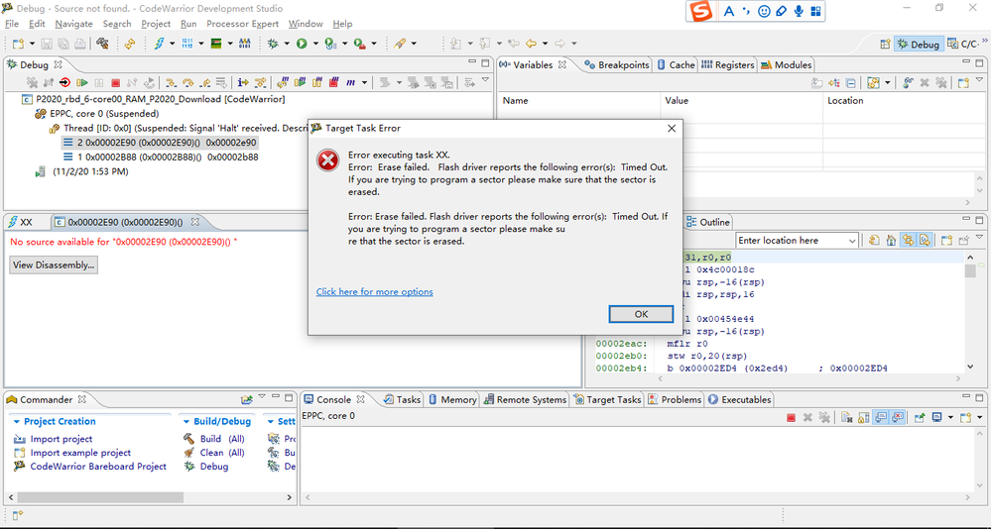Click the red Terminate icon in Debug toolbar

point(115,82)
